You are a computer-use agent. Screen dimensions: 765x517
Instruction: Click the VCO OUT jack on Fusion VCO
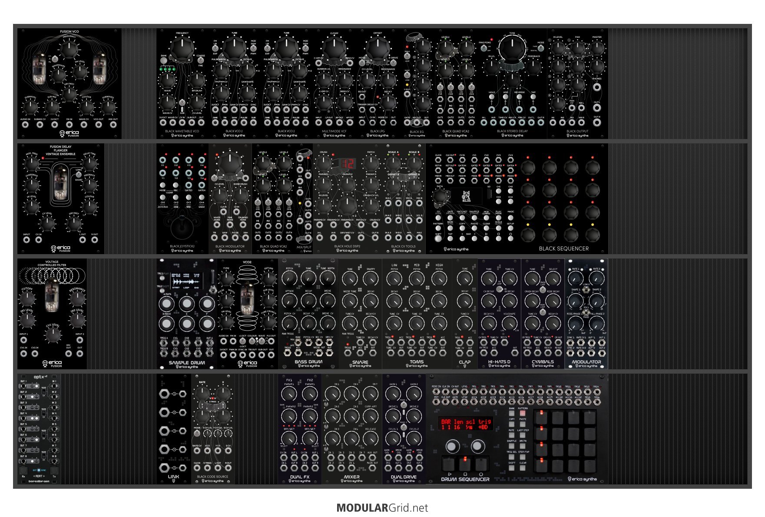[x=99, y=125]
